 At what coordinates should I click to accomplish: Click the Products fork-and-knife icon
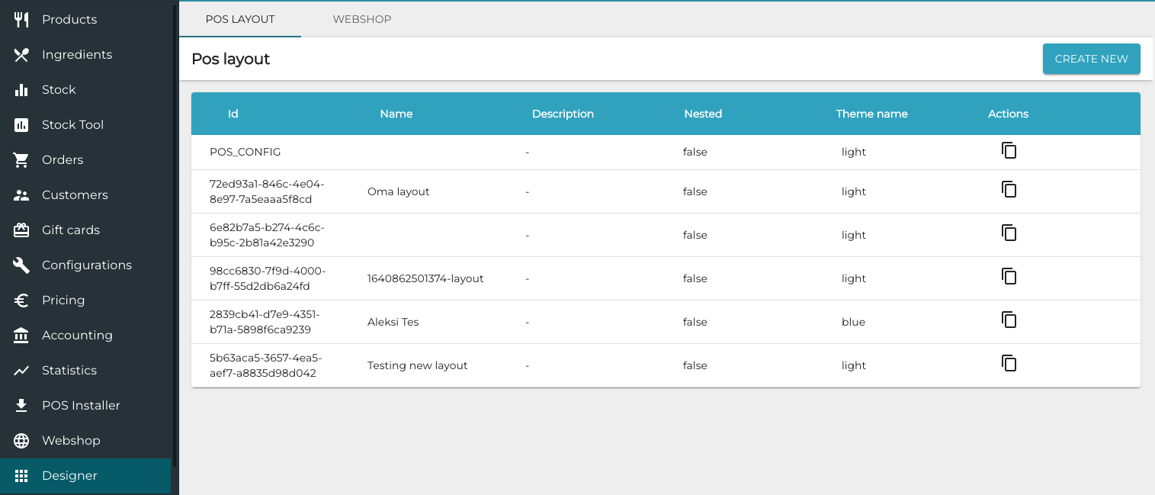(x=21, y=20)
